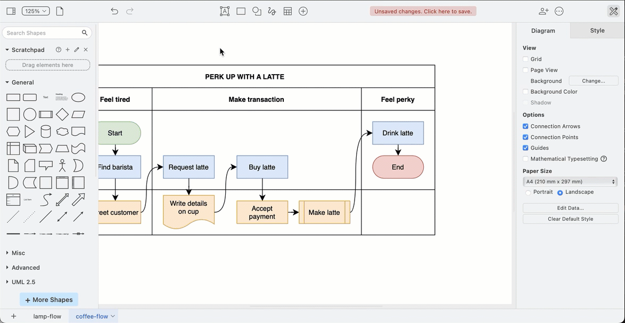Open the Paper Size dropdown
Image resolution: width=625 pixels, height=323 pixels.
point(570,181)
